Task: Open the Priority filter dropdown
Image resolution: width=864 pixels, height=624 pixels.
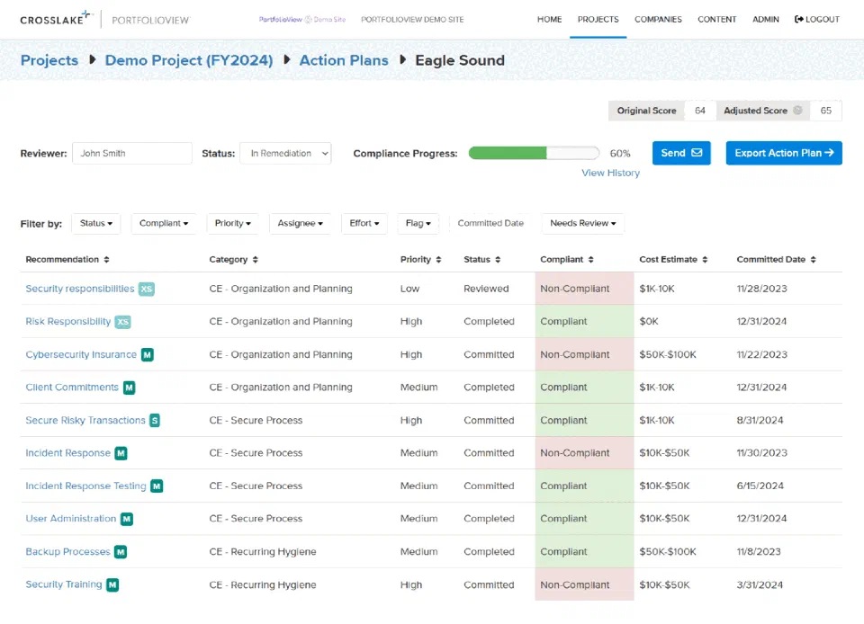Action: pos(232,223)
